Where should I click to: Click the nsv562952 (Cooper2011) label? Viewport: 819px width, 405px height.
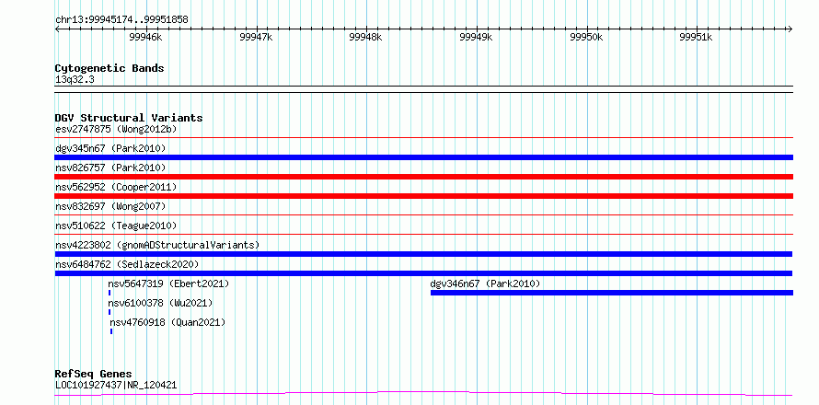click(116, 187)
